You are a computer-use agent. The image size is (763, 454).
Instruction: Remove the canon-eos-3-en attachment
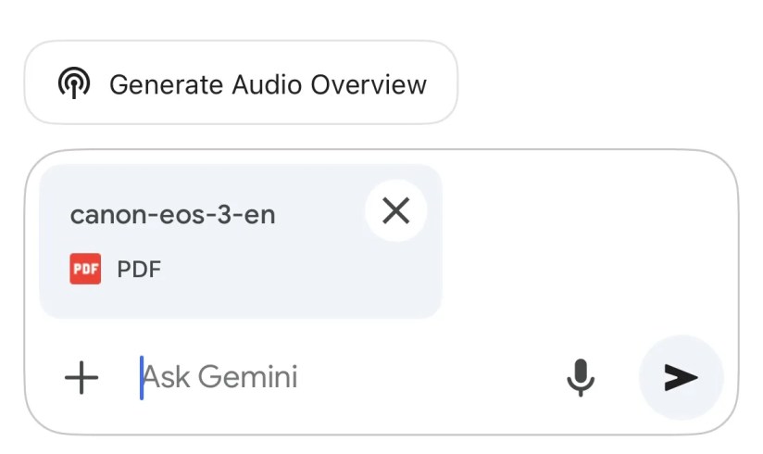pos(395,211)
